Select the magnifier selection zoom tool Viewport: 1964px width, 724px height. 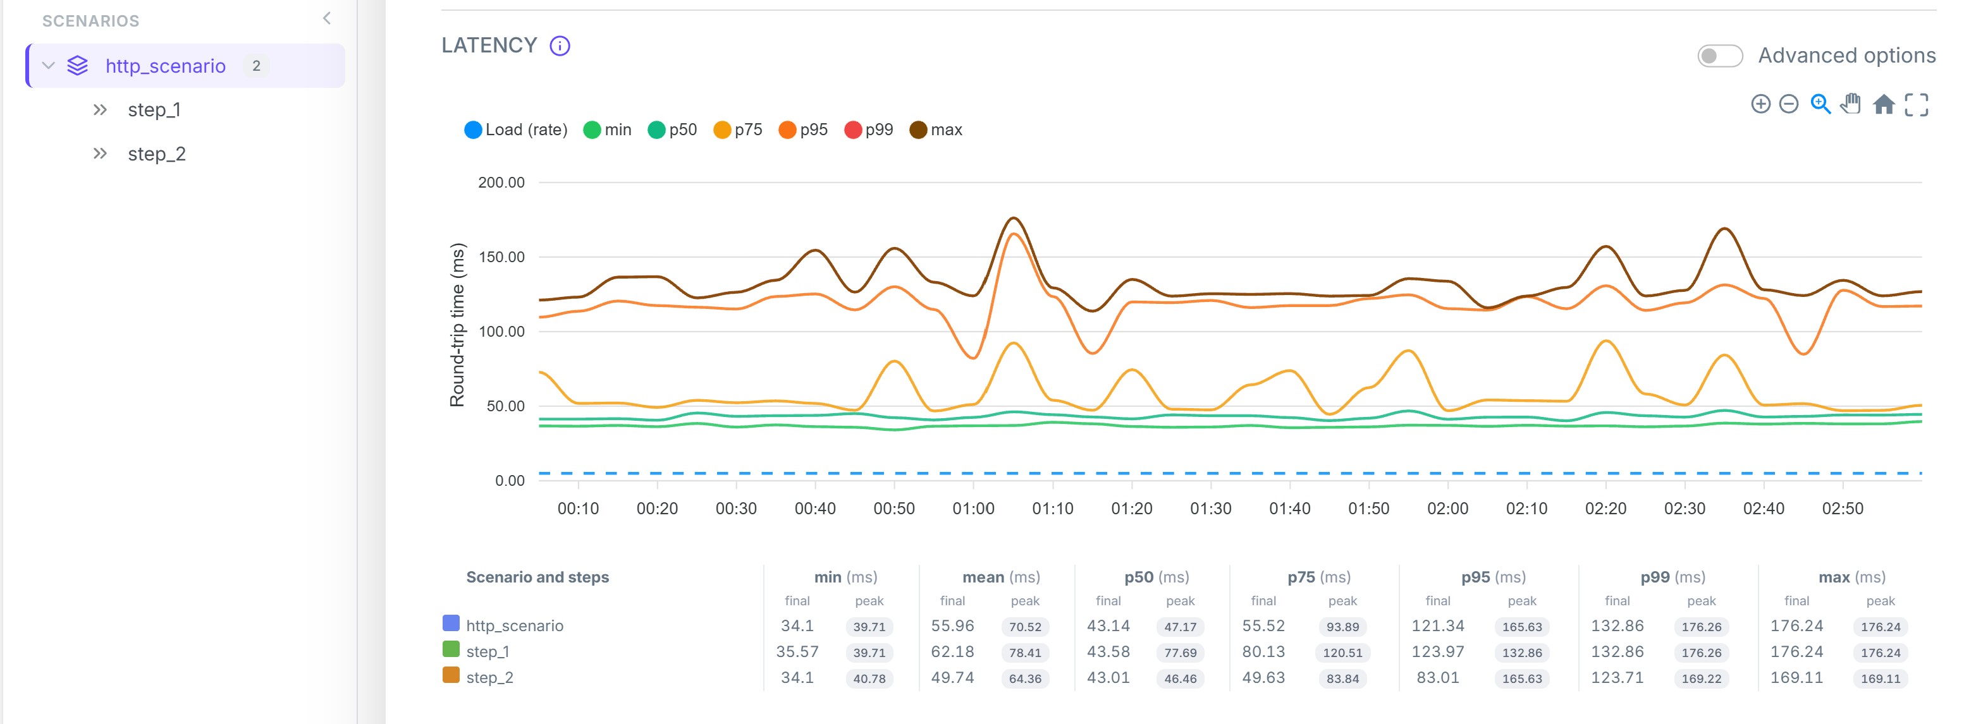(x=1820, y=104)
